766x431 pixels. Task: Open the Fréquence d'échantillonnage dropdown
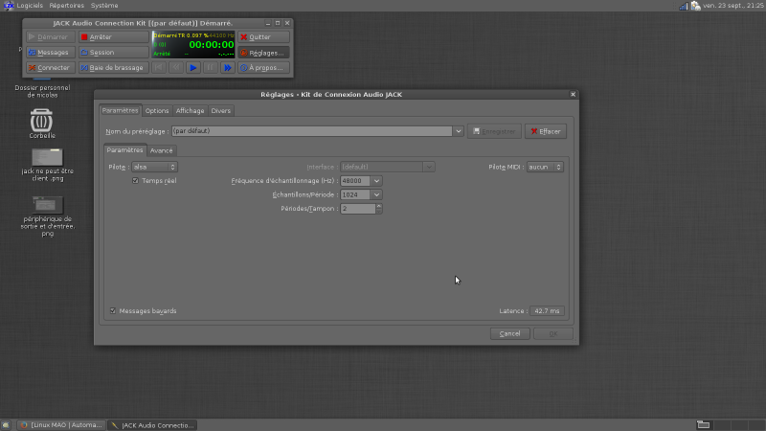376,181
